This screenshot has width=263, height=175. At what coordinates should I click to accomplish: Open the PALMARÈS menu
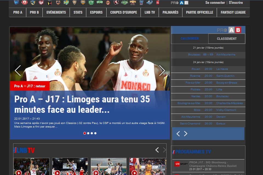(x=170, y=12)
